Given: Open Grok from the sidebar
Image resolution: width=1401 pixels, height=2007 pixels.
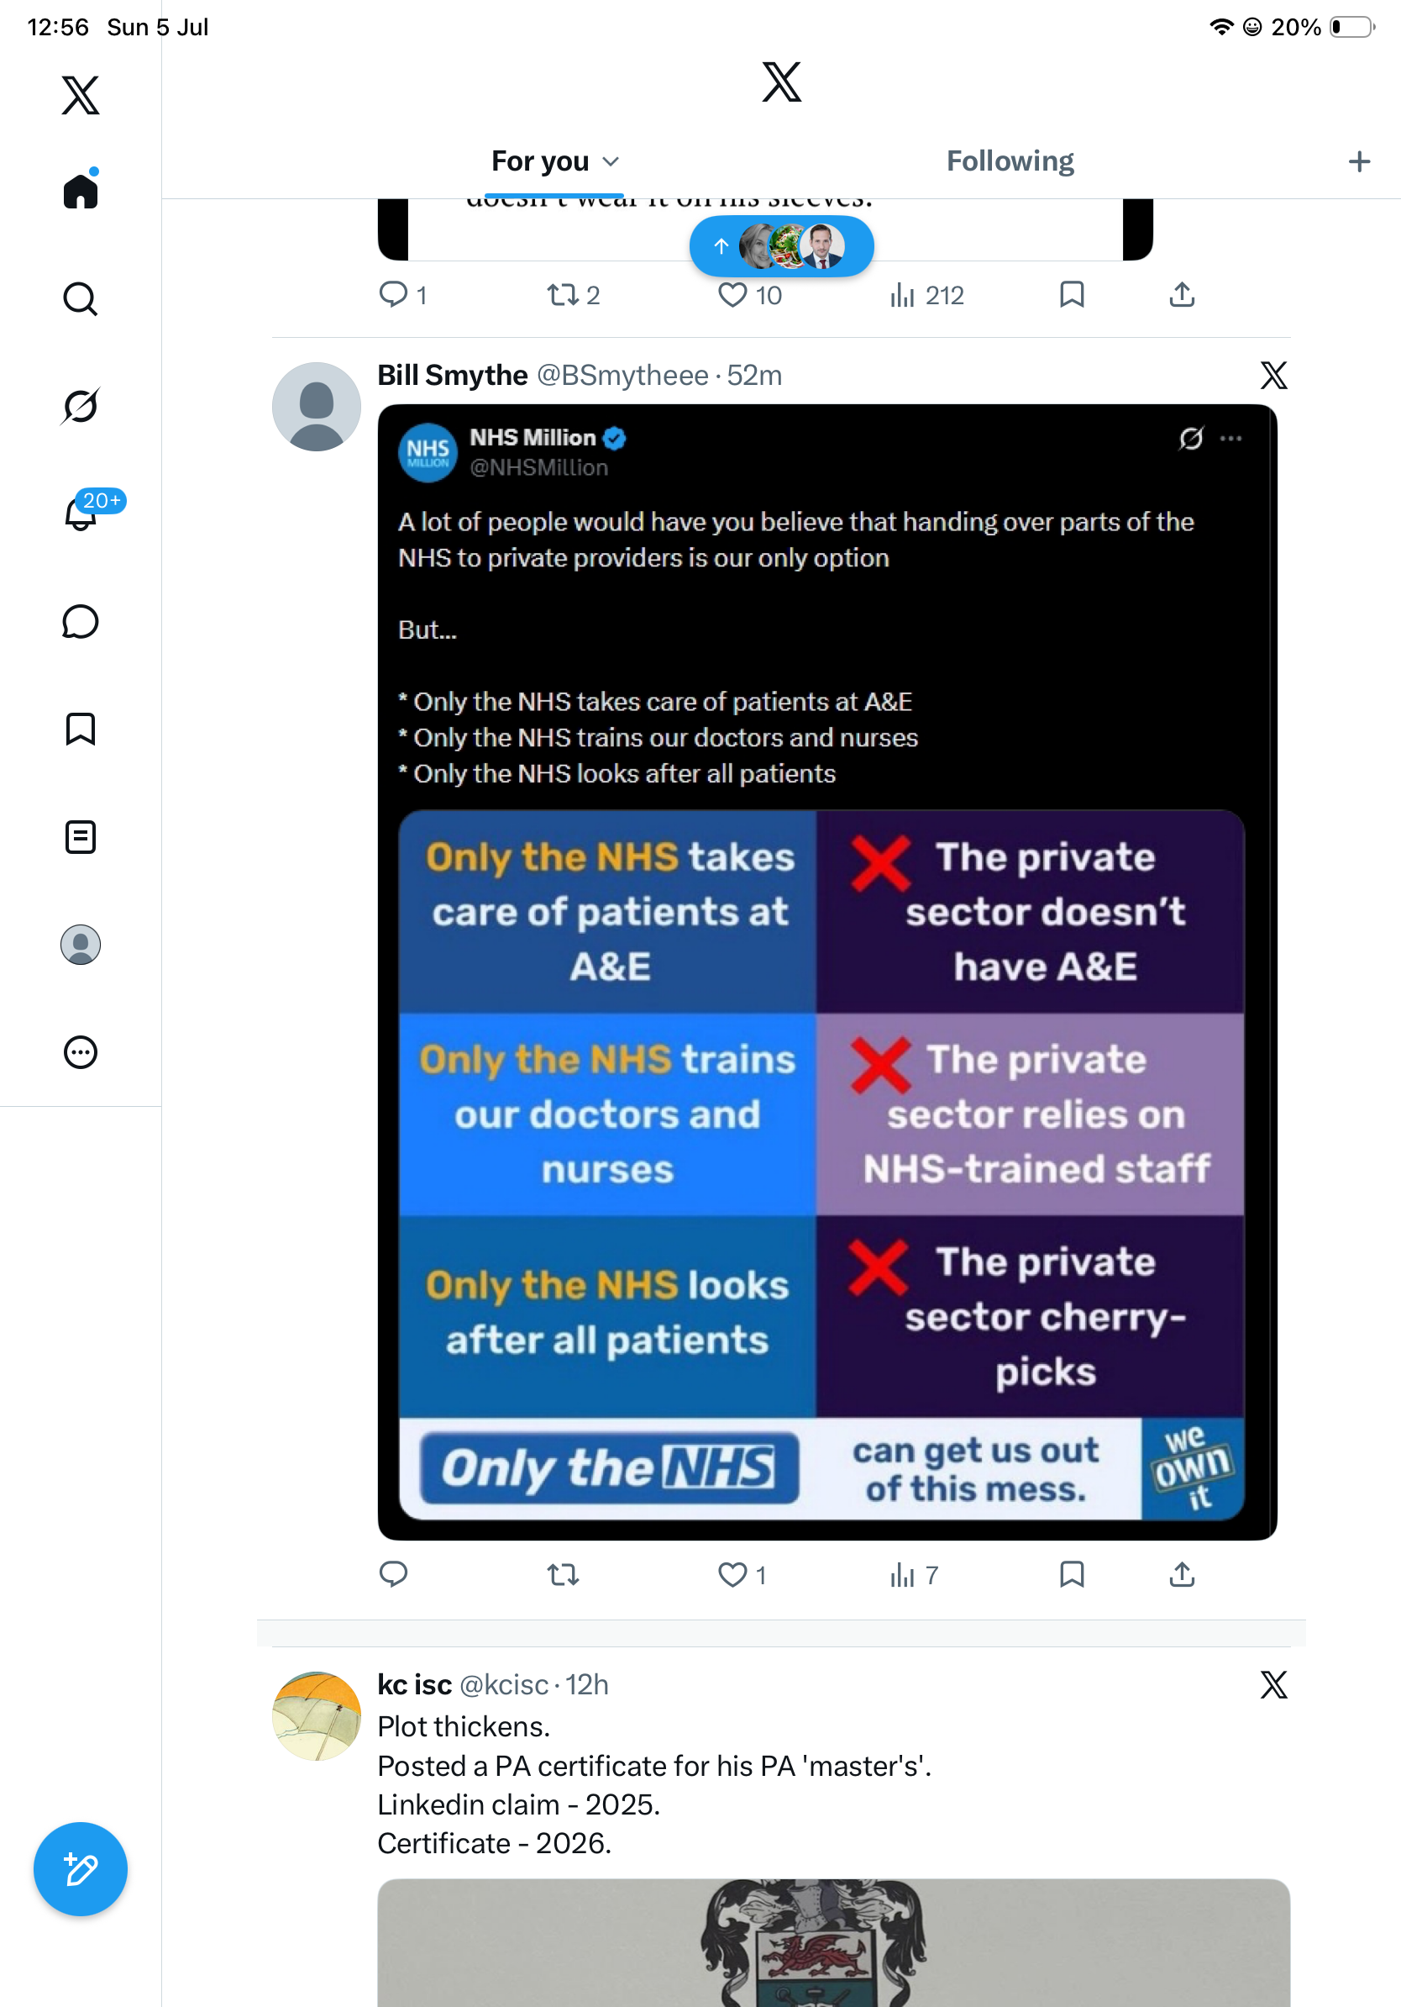Looking at the screenshot, I should (81, 406).
